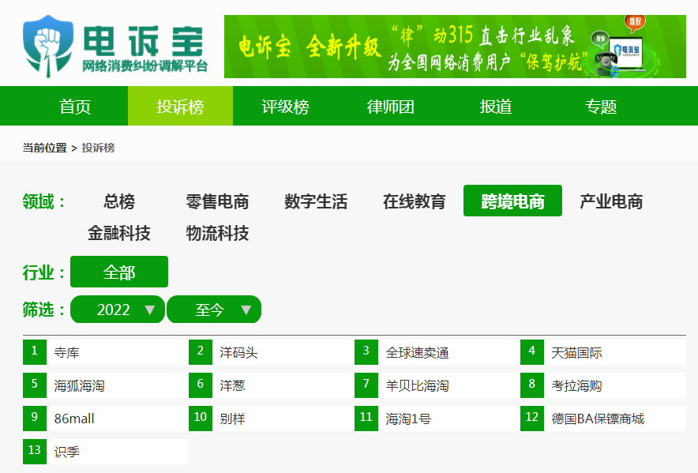Open rank 9 entry 86mall
This screenshot has height=473, width=698.
[106, 419]
